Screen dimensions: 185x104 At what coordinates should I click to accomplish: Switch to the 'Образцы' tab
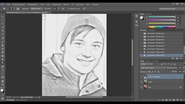(x=149, y=14)
